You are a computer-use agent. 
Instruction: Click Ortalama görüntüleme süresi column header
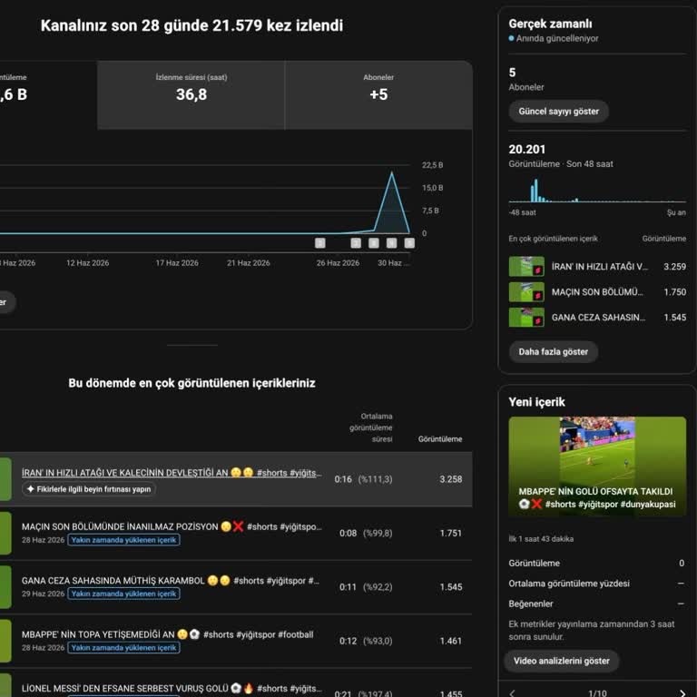[371, 427]
